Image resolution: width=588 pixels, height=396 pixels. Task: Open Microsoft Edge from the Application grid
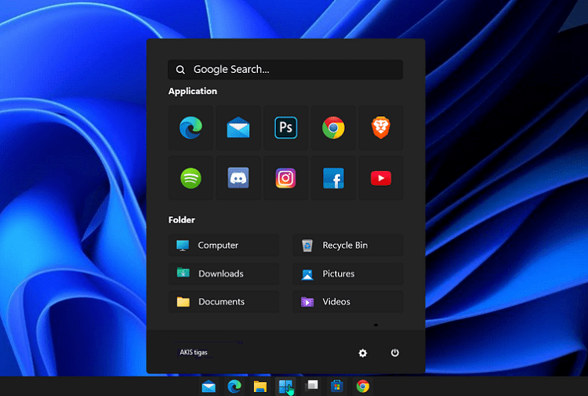191,128
